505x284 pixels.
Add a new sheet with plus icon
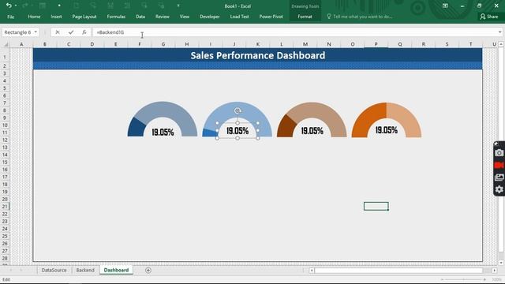click(148, 271)
